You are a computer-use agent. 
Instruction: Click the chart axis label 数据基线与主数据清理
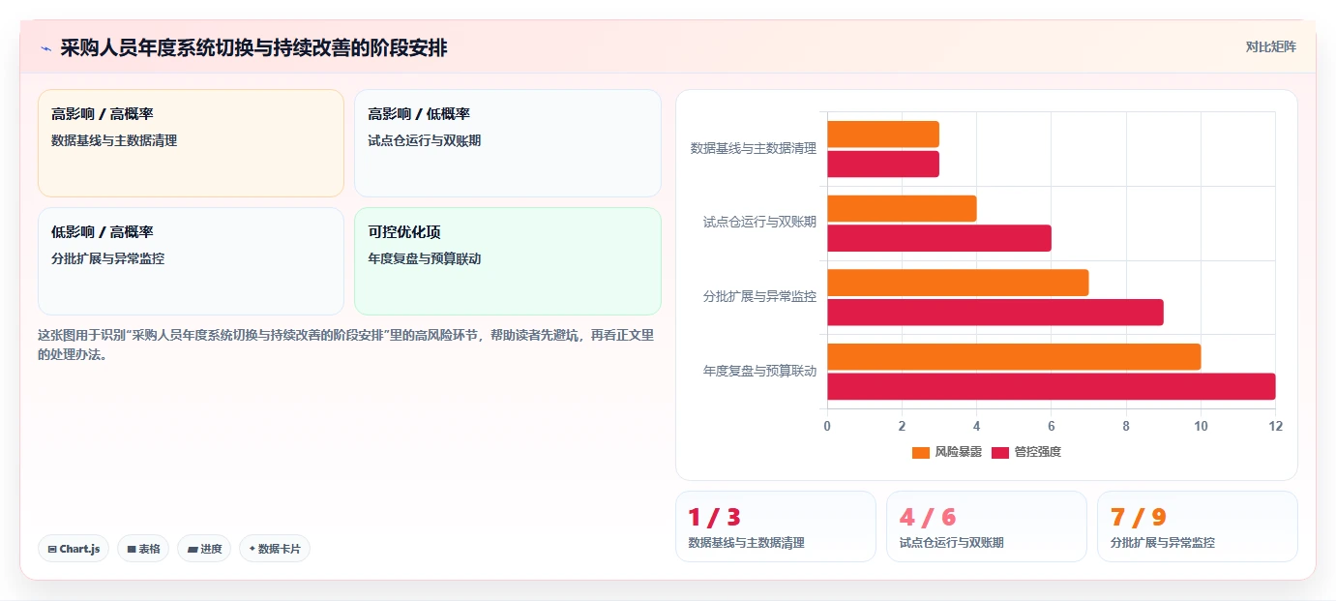(x=754, y=148)
